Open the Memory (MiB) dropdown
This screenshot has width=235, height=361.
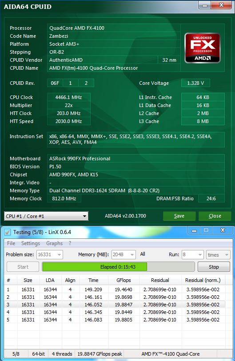tap(123, 254)
